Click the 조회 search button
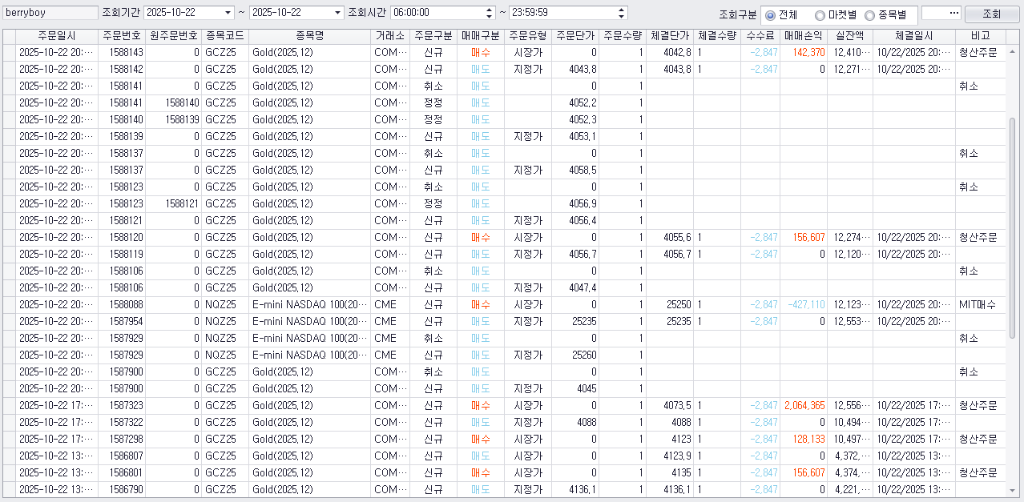 (x=992, y=14)
